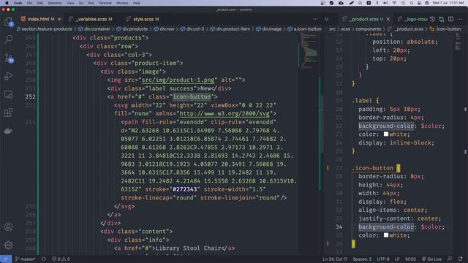Click the feedback icon in status bar
Image resolution: width=468 pixels, height=263 pixels.
(x=450, y=259)
